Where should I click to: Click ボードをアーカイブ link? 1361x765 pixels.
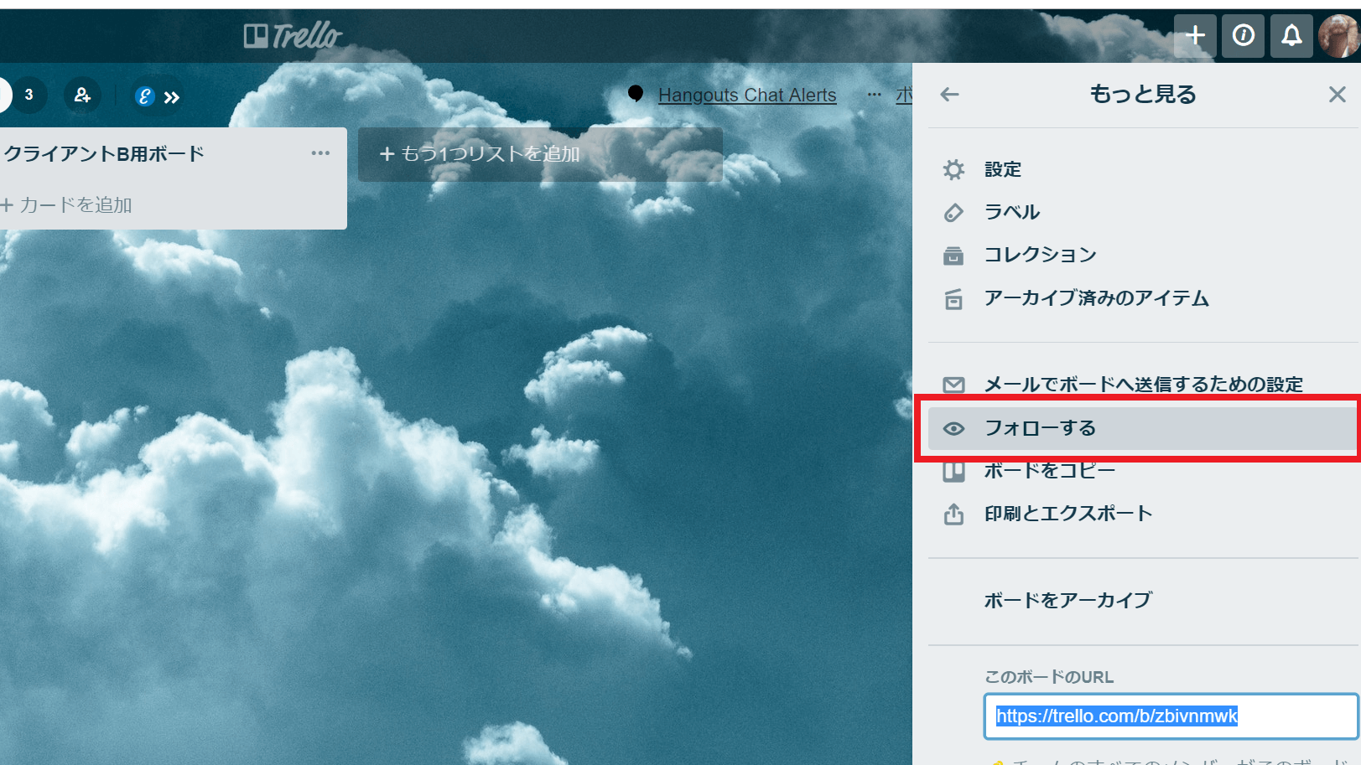point(1068,600)
